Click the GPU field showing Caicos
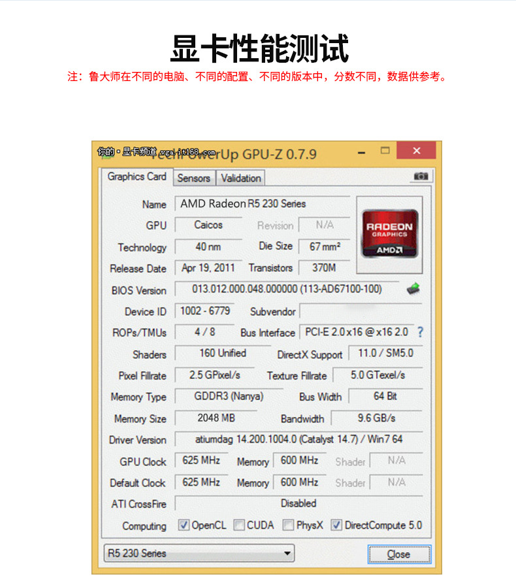The height and width of the screenshot is (585, 516). tap(209, 225)
